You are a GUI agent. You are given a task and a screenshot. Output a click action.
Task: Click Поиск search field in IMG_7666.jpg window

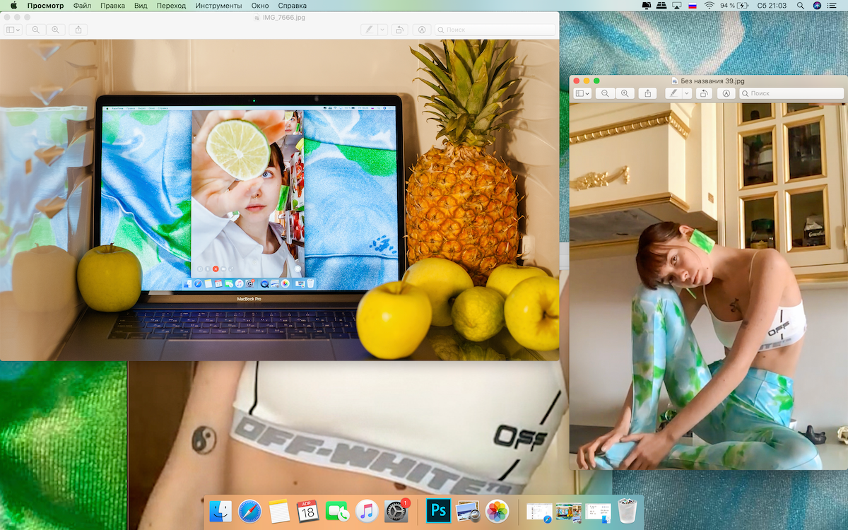point(496,30)
